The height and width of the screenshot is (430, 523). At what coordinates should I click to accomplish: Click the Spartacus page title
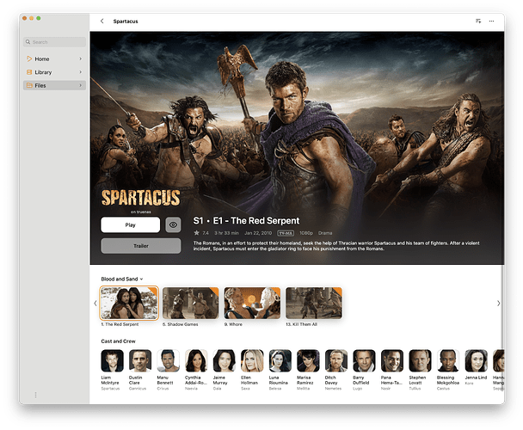(x=126, y=21)
